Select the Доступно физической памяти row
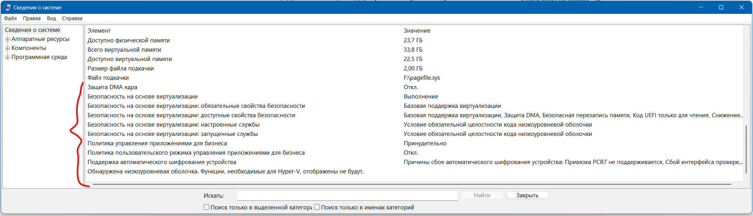The image size is (753, 216). coord(414,40)
